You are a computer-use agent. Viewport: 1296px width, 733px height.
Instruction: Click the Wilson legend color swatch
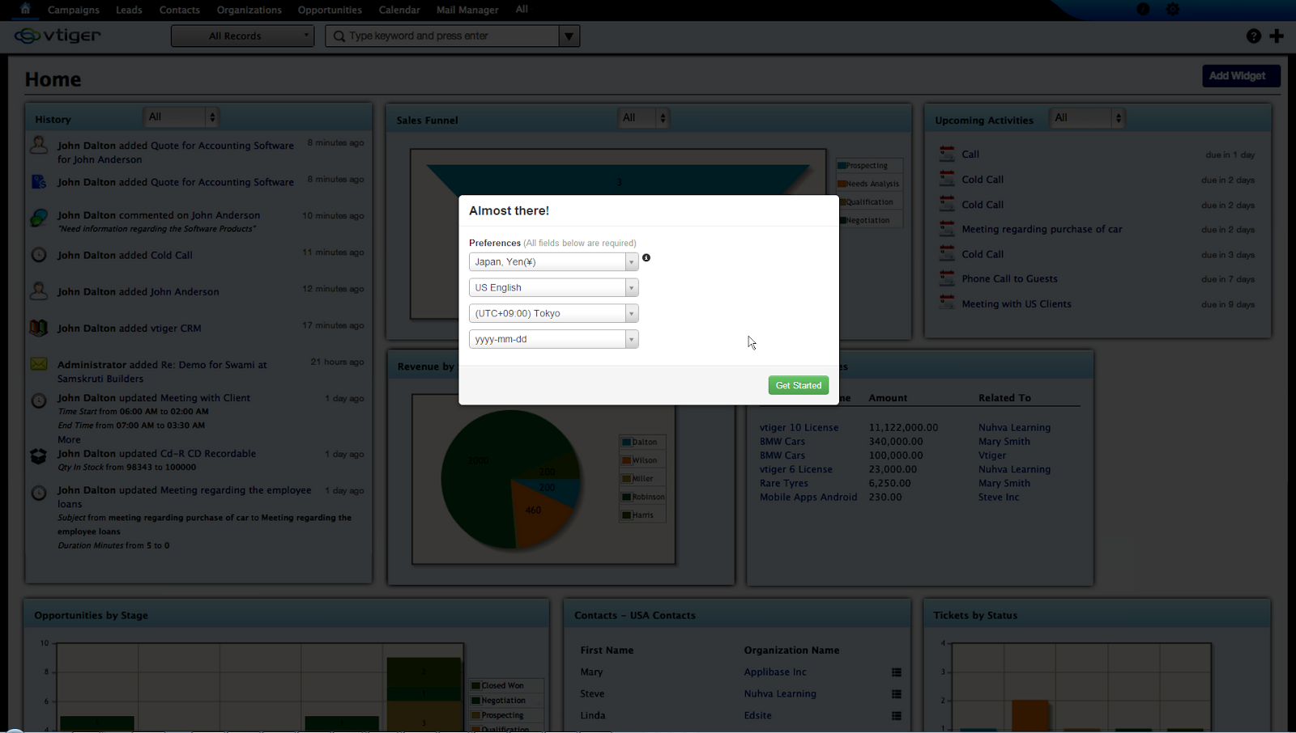626,460
